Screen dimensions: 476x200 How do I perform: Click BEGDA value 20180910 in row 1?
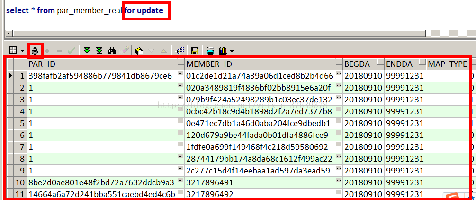point(363,76)
